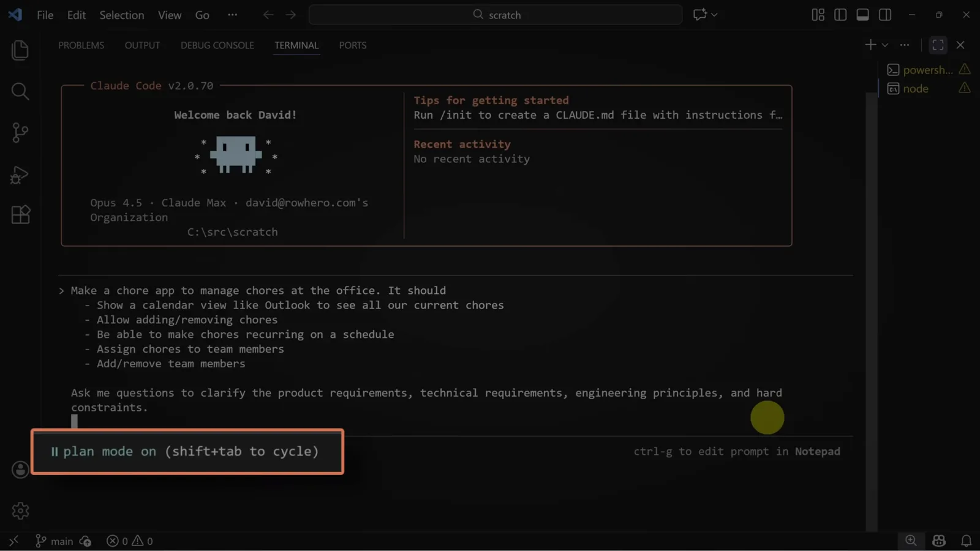Click the VS Code logo icon
980x551 pixels.
(x=15, y=15)
